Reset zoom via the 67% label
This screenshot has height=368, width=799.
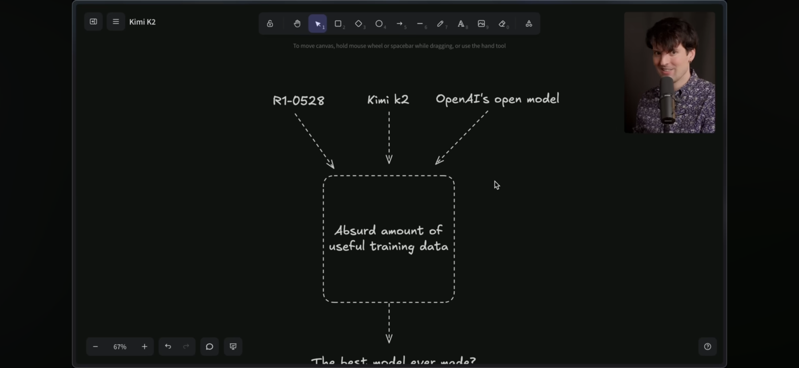click(x=120, y=347)
